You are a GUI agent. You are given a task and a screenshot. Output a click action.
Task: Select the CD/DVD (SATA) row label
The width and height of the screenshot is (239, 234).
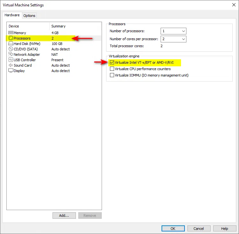point(26,49)
